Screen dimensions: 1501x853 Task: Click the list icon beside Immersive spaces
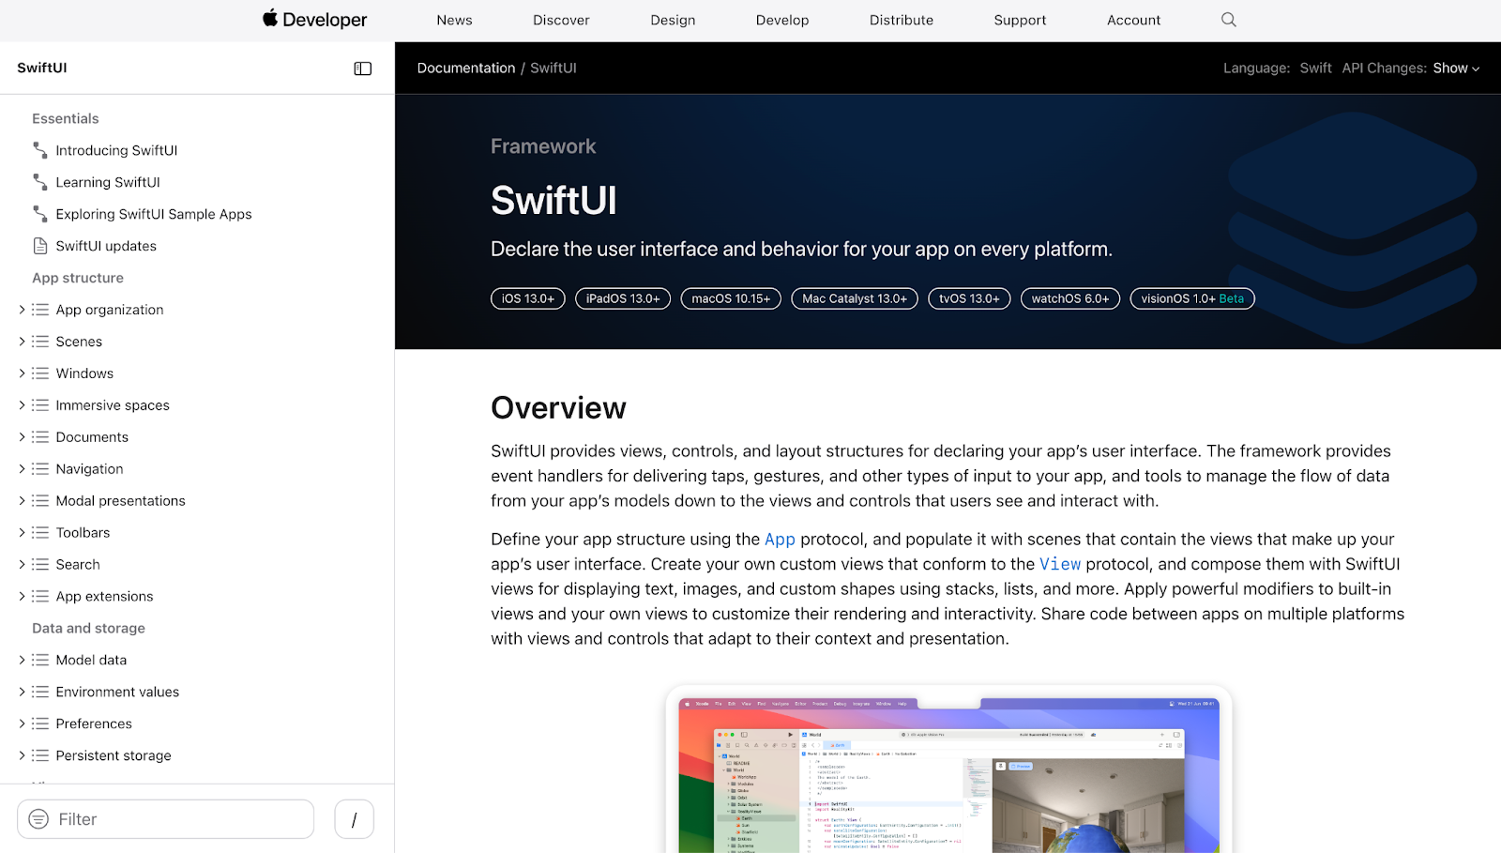[40, 405]
